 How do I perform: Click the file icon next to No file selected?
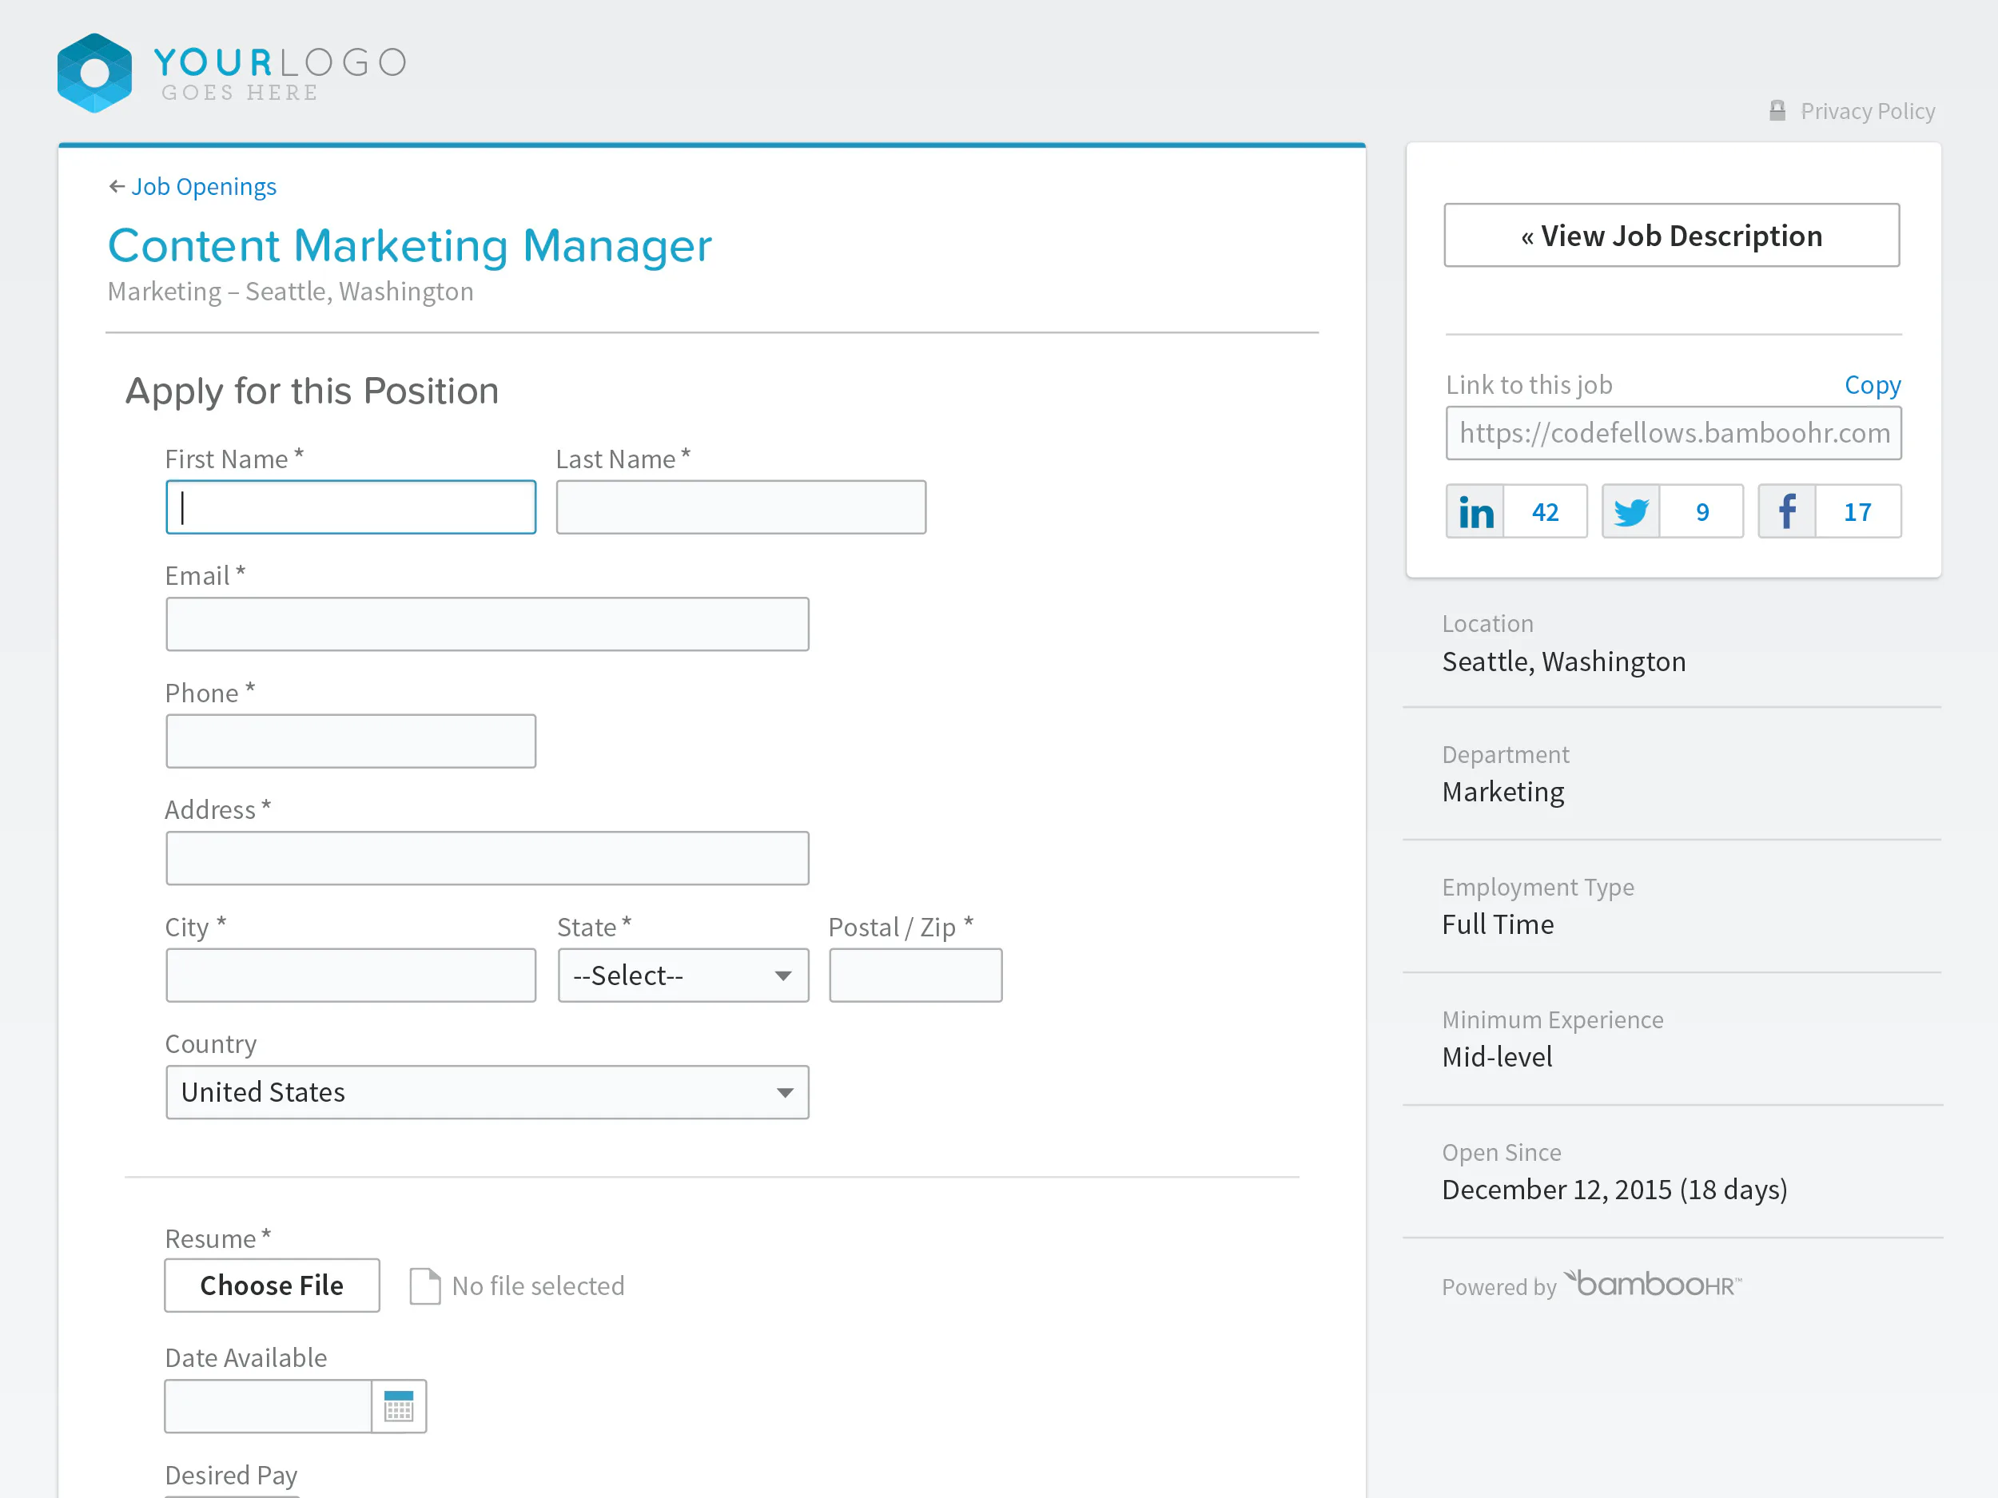click(x=424, y=1285)
